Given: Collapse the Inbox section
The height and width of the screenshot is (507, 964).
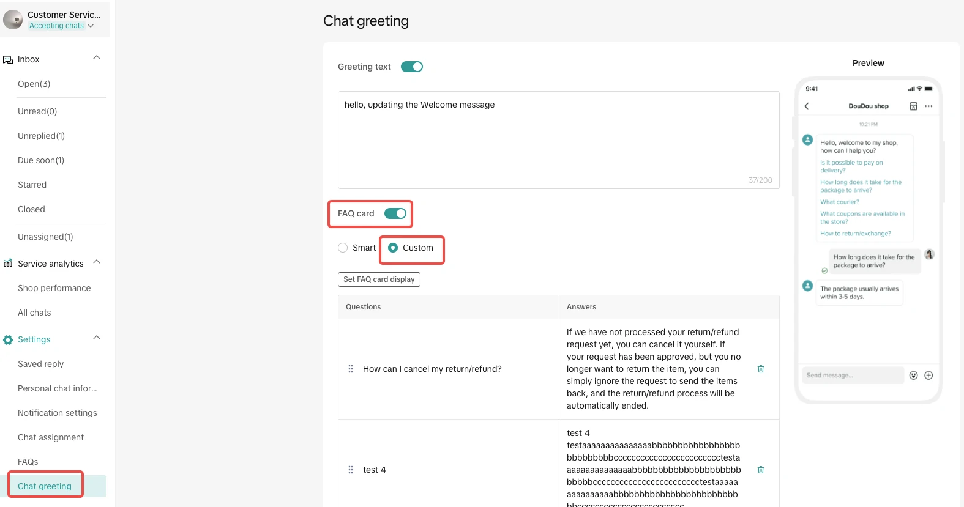Looking at the screenshot, I should (x=97, y=57).
